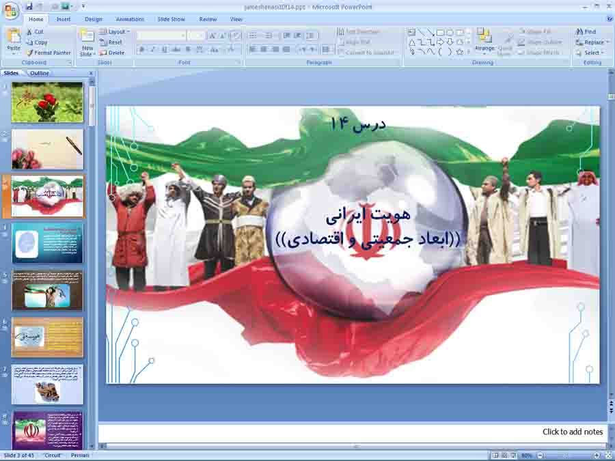Close the Slides/Outline pane

coord(91,73)
